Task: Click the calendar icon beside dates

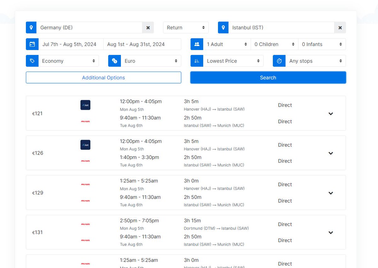Action: (x=32, y=44)
